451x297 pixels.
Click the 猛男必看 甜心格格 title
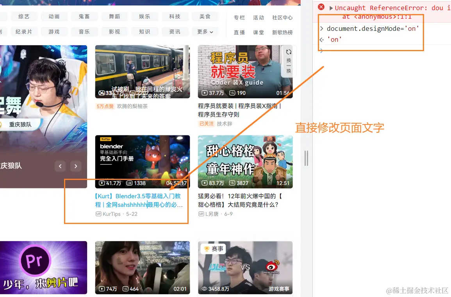coord(240,200)
